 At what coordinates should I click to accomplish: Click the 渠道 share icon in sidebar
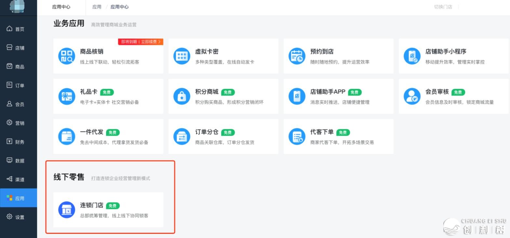click(x=9, y=179)
